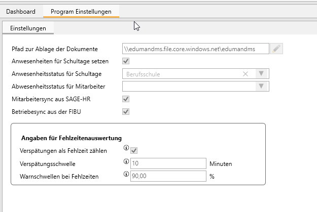Image resolution: width=317 pixels, height=212 pixels.
Task: Expand Anwesenheitsstatus für Schultage dropdown arrow
Action: (261, 74)
